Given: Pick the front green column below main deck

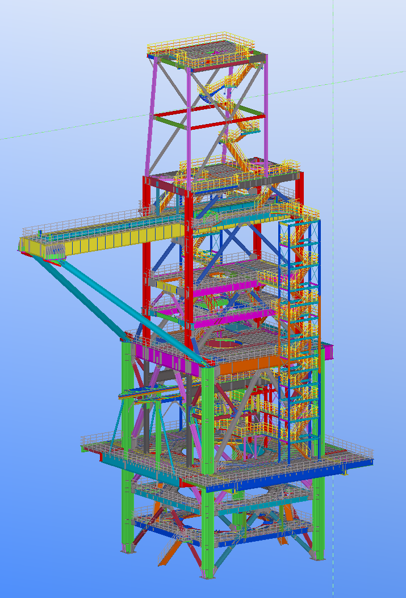Looking at the screenshot, I should pos(208,529).
